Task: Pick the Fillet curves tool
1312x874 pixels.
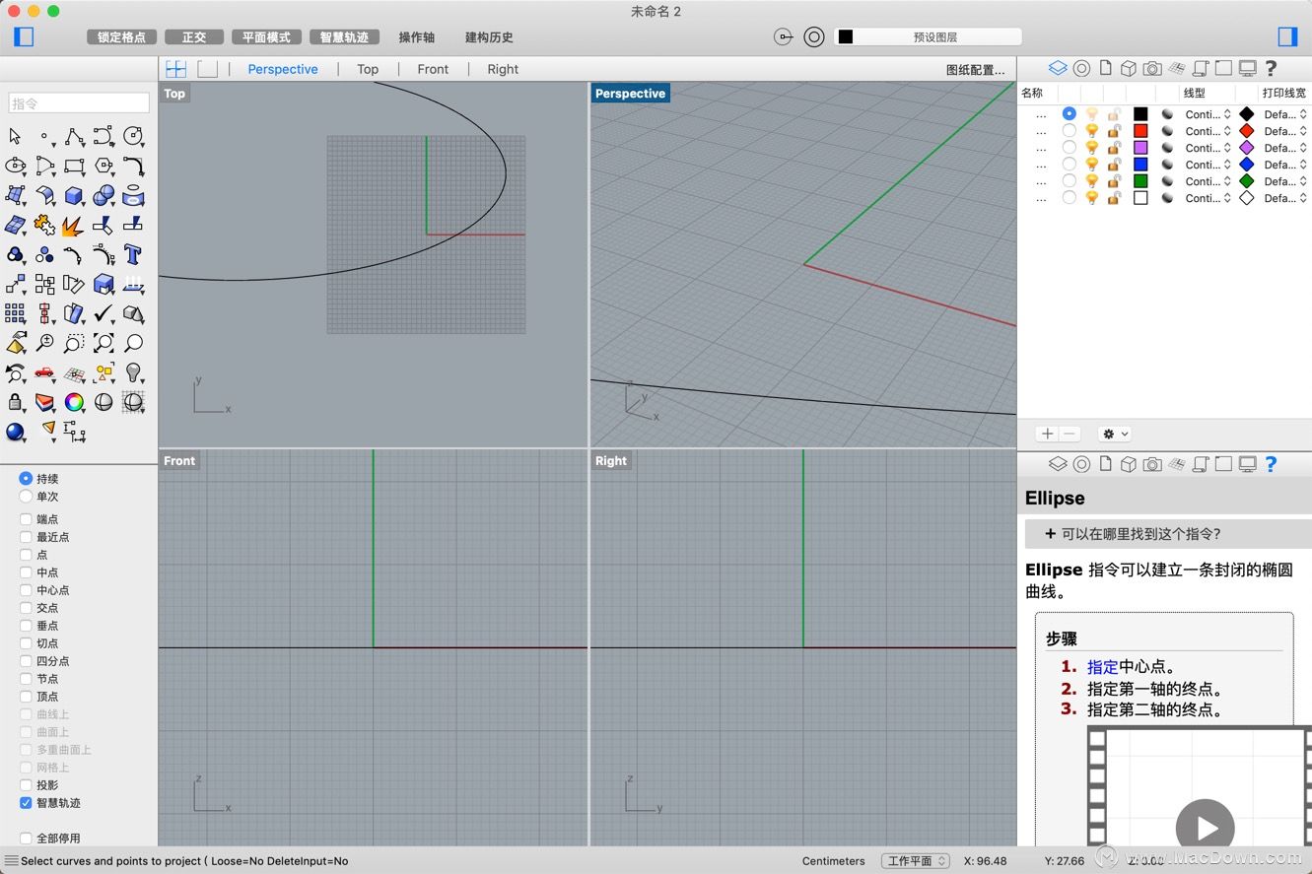Action: 133,166
